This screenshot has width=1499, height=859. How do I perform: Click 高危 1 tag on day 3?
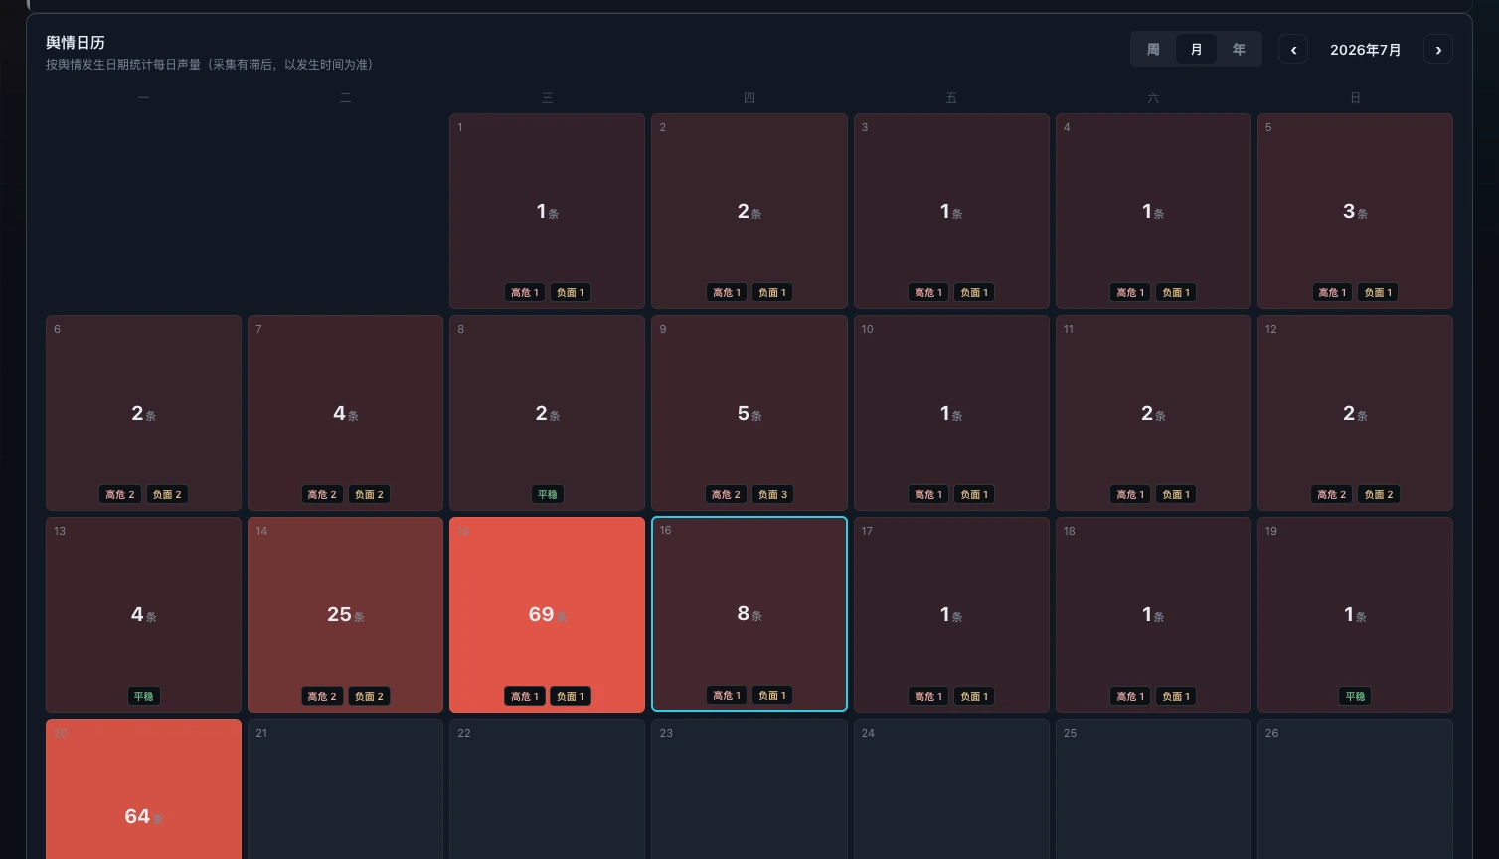pyautogui.click(x=928, y=292)
